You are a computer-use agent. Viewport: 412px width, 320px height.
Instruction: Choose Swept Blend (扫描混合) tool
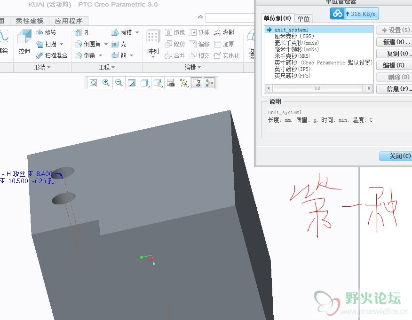click(x=52, y=55)
